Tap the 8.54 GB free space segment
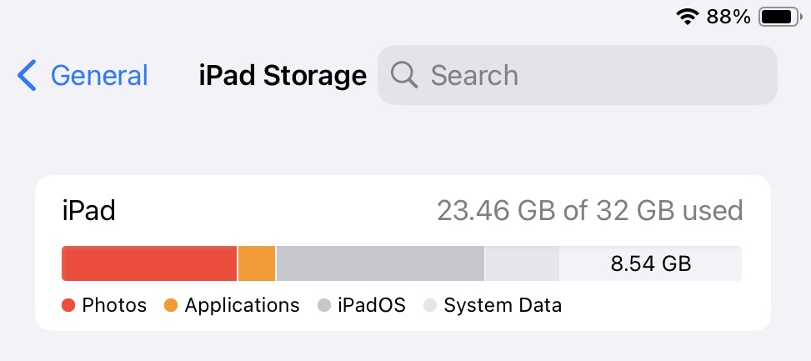 [650, 263]
